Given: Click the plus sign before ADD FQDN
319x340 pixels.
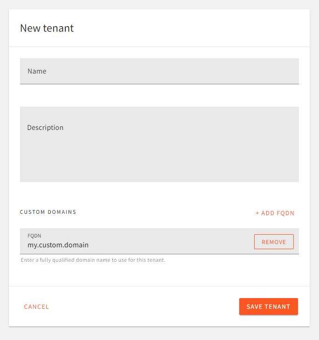Looking at the screenshot, I should click(x=257, y=213).
